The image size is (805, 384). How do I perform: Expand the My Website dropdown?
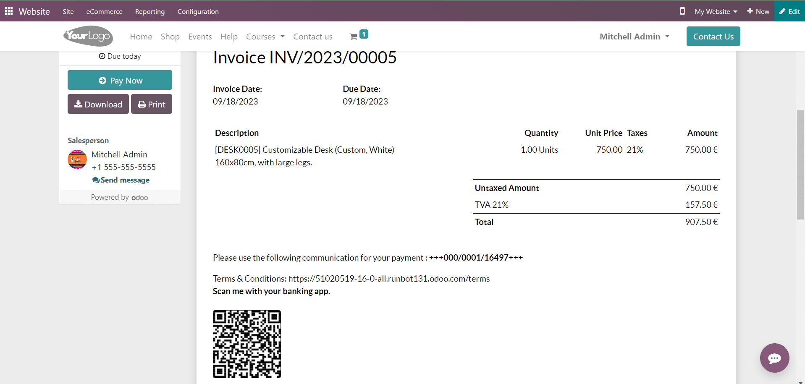[x=716, y=11]
